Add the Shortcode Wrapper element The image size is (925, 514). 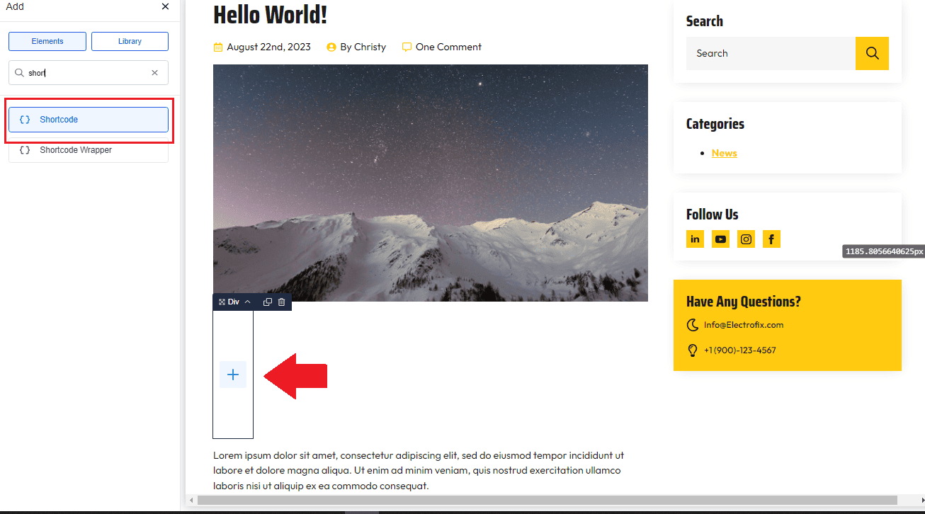point(88,150)
